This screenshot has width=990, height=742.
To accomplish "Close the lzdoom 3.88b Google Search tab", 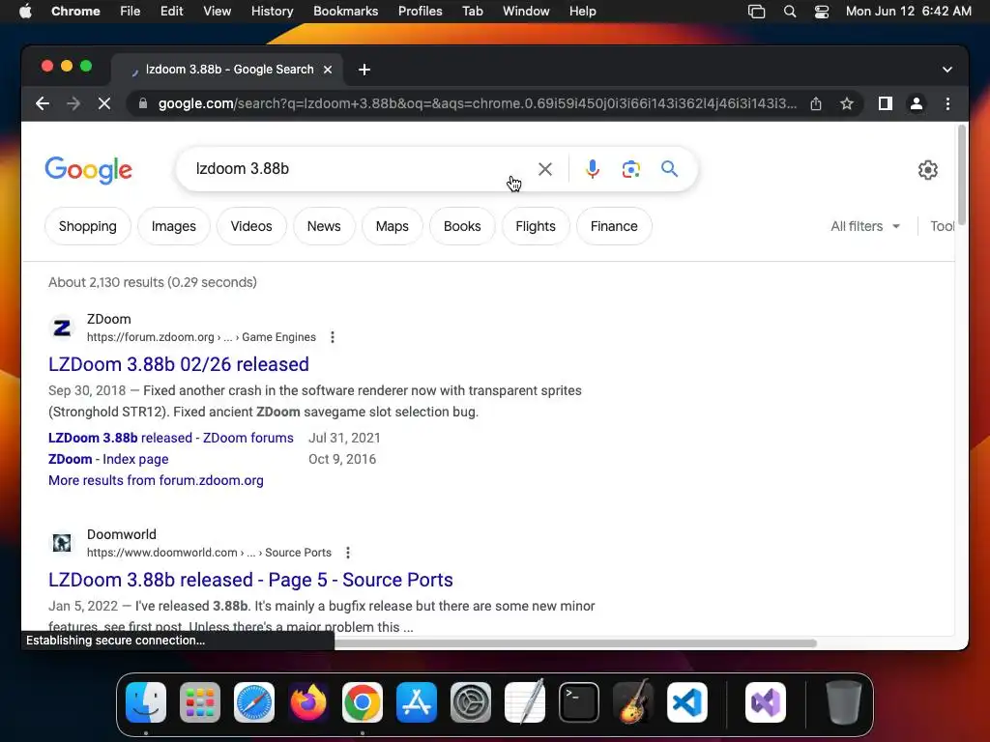I will (x=328, y=70).
